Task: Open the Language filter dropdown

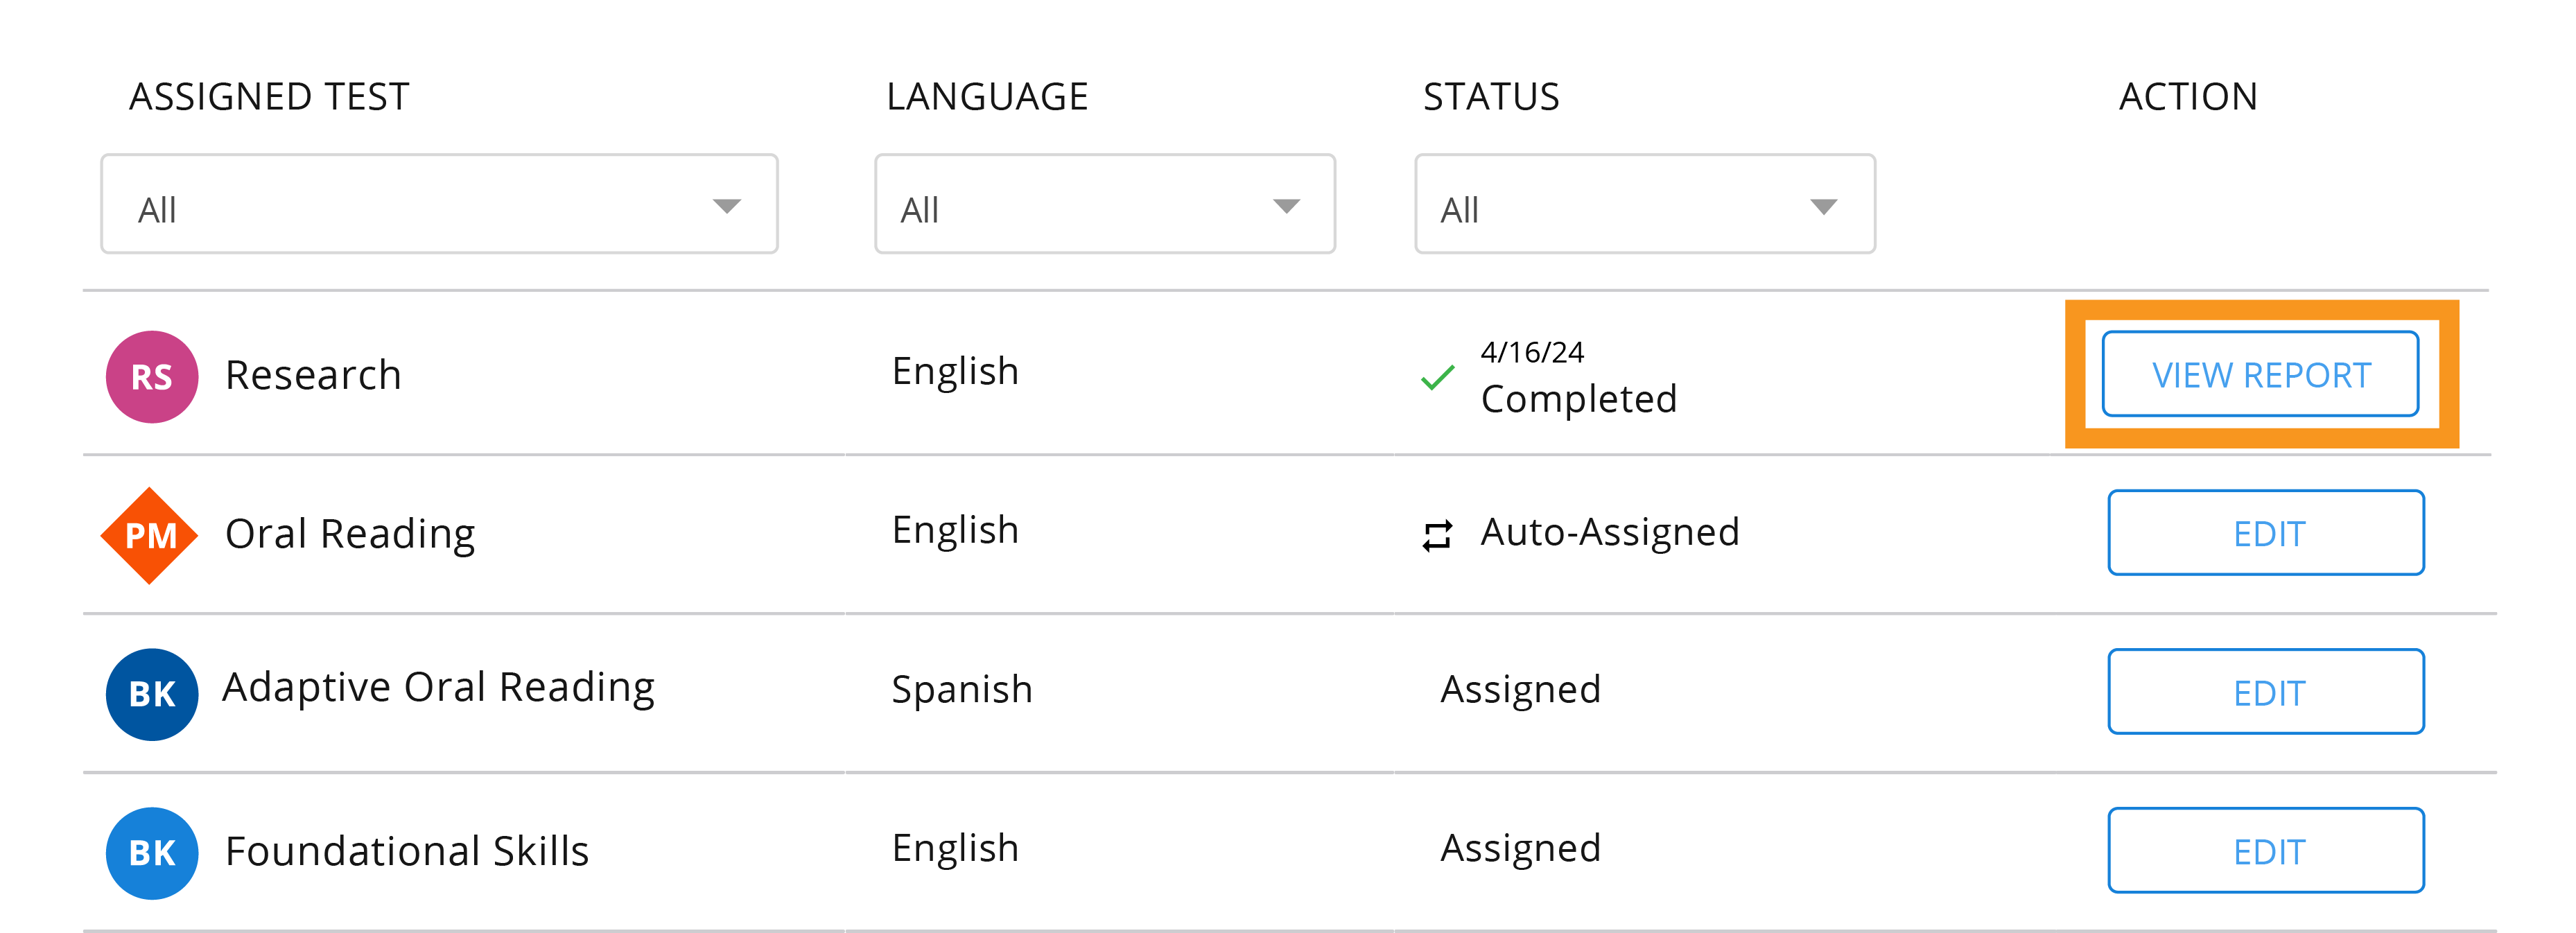Action: 1104,204
